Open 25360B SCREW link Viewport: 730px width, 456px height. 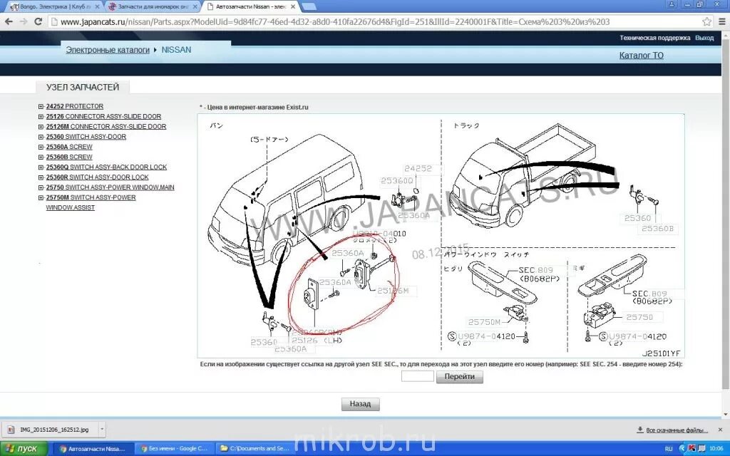click(69, 157)
